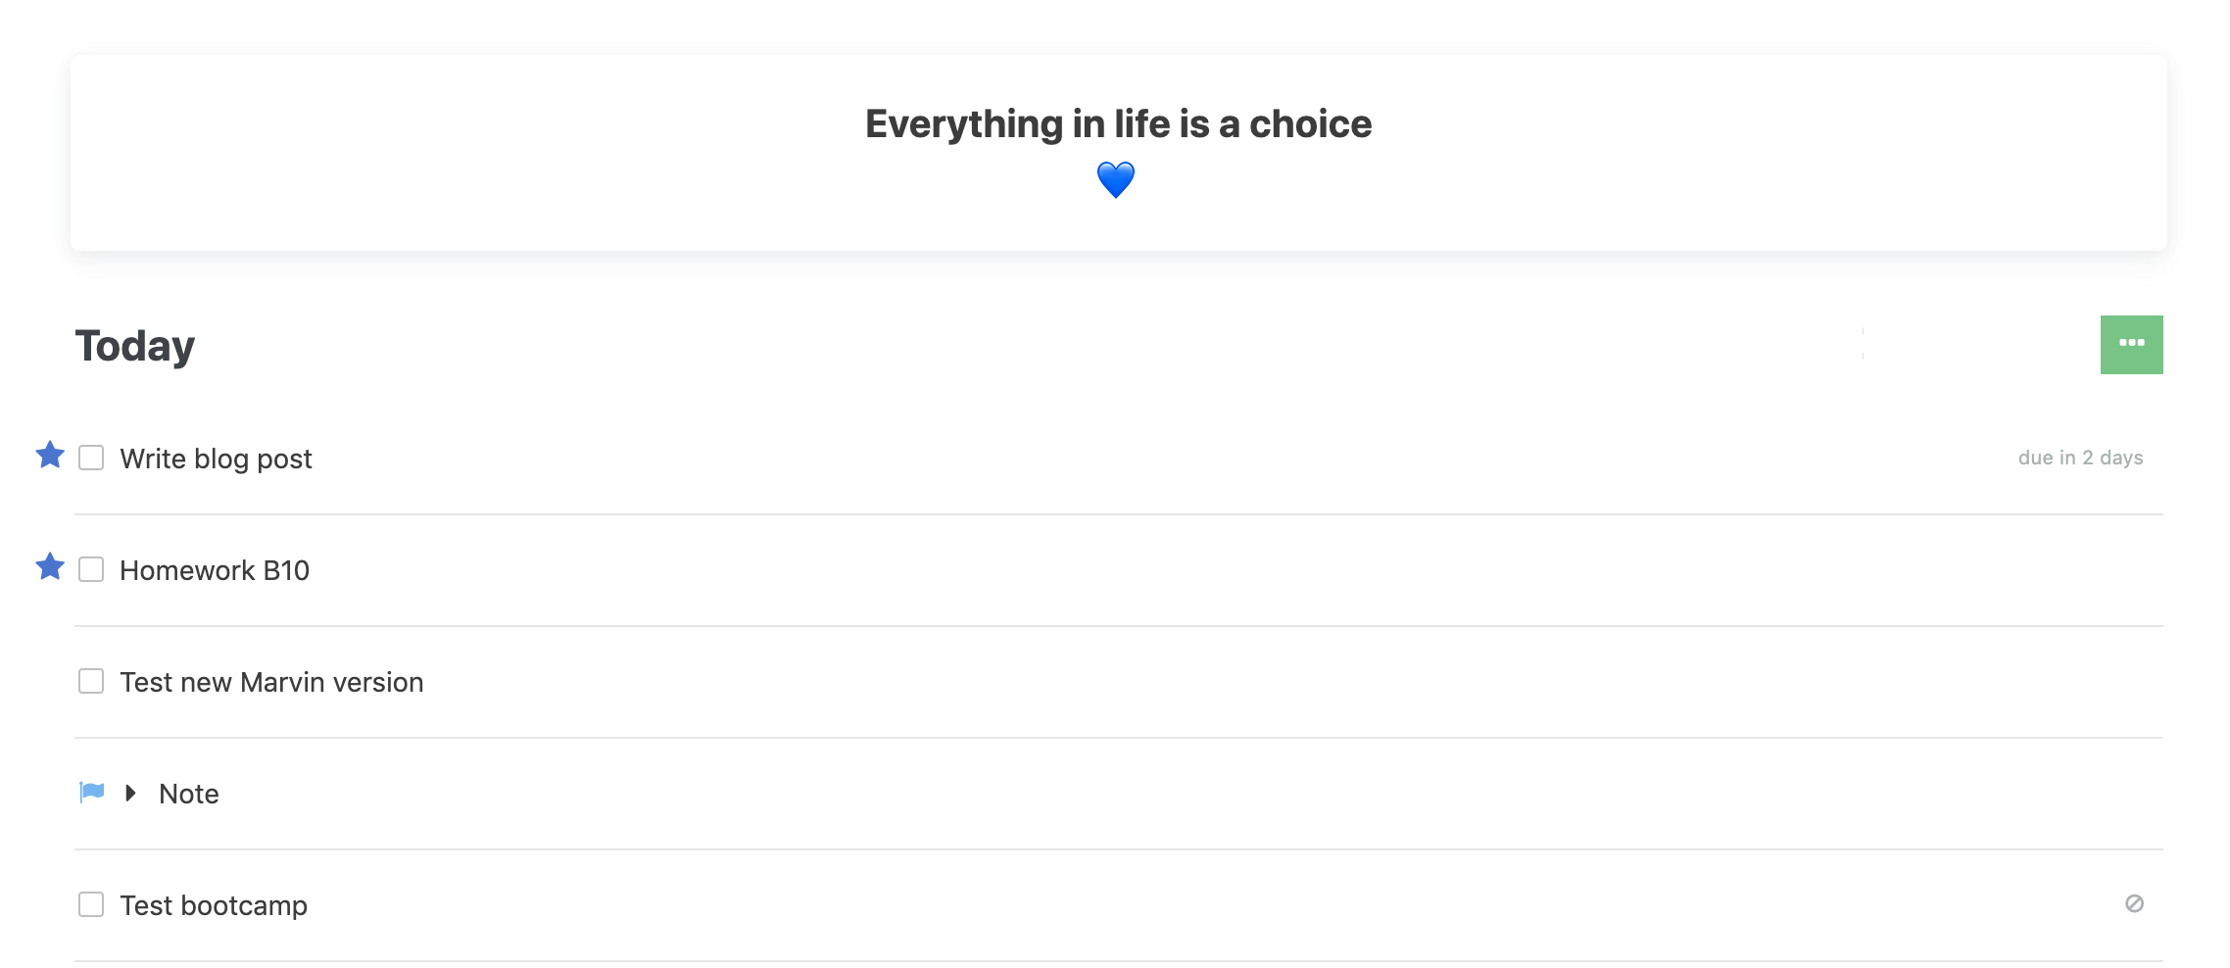Click the star beside Homework B10

[50, 566]
